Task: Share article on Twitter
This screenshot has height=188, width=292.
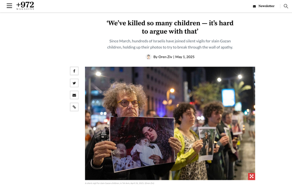Action: 74,83
